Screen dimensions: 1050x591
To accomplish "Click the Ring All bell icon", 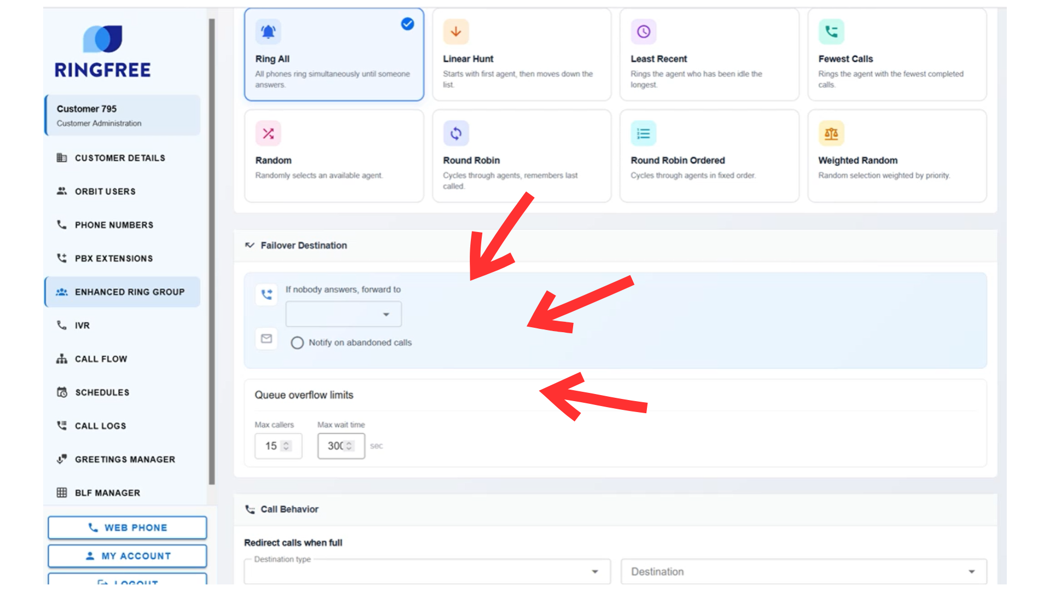I will pos(268,32).
